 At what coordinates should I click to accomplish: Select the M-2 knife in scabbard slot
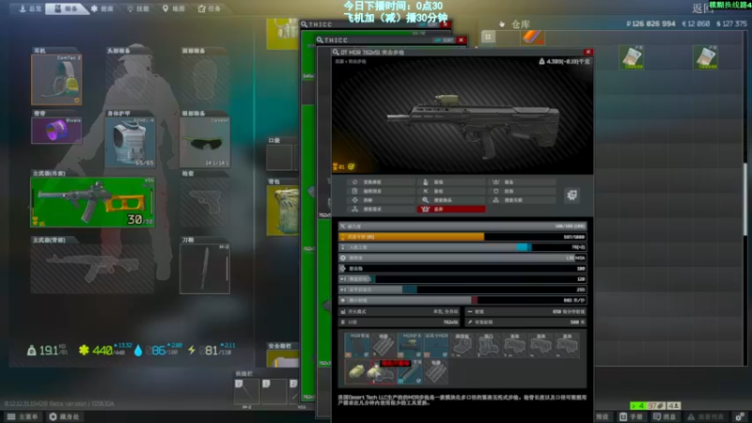pyautogui.click(x=205, y=269)
